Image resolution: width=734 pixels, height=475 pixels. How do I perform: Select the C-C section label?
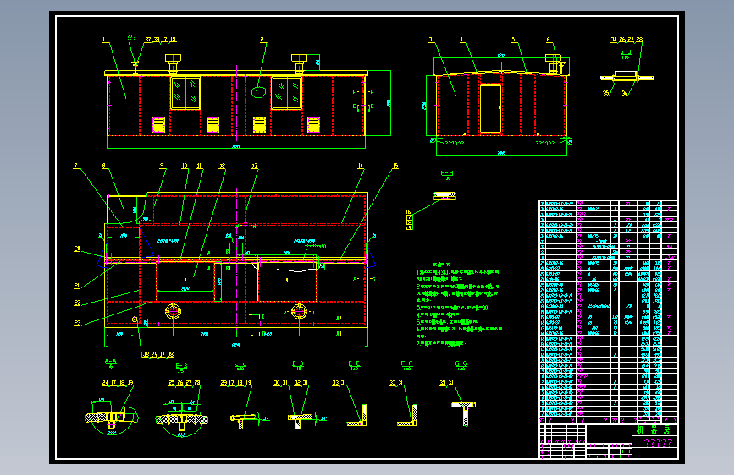[x=240, y=364]
